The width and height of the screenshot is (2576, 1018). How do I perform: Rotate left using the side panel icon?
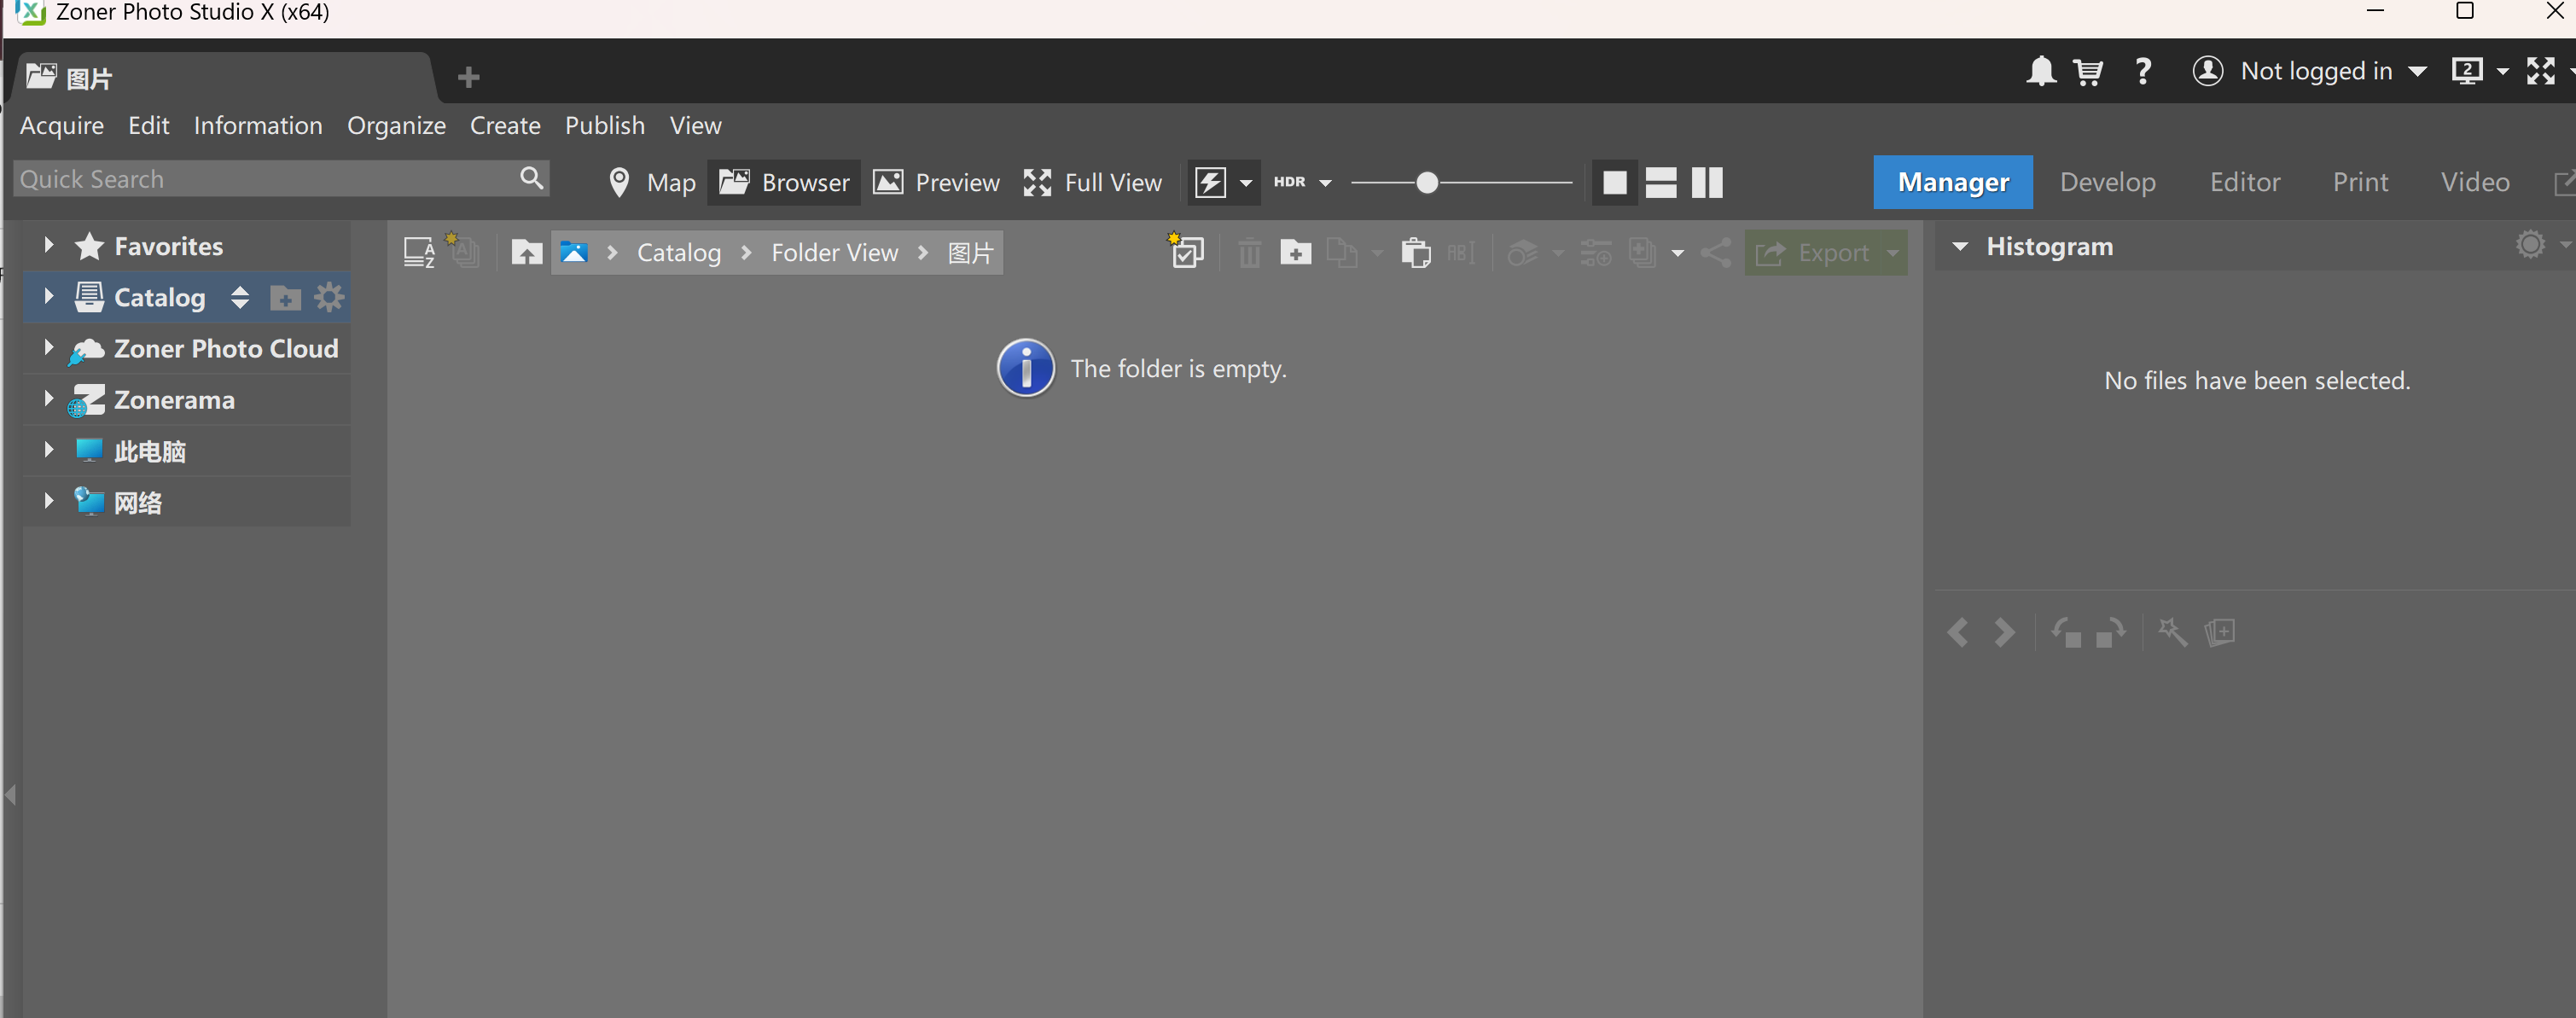pos(2066,632)
